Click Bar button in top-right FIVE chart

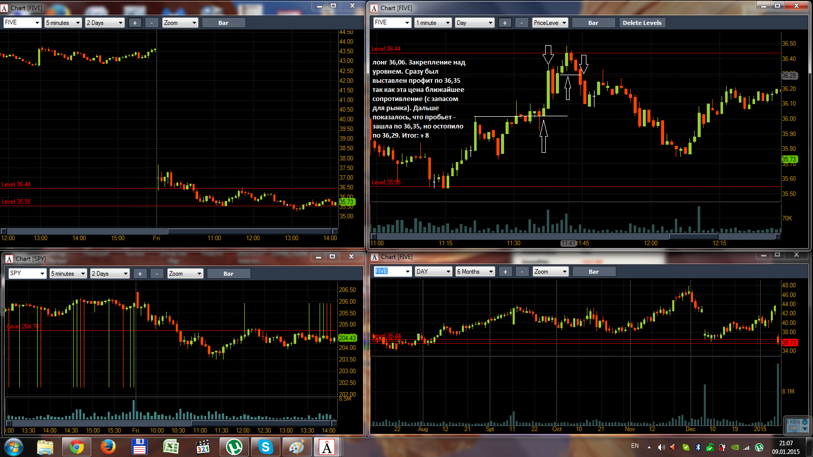(593, 23)
